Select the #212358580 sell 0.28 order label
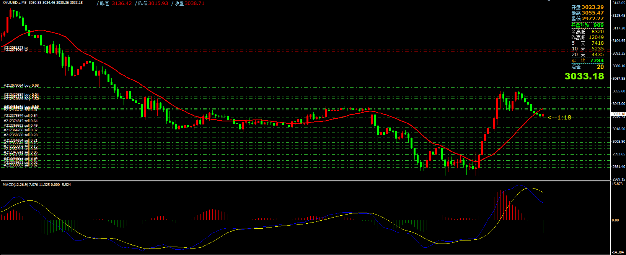The image size is (626, 255). pyautogui.click(x=21, y=135)
